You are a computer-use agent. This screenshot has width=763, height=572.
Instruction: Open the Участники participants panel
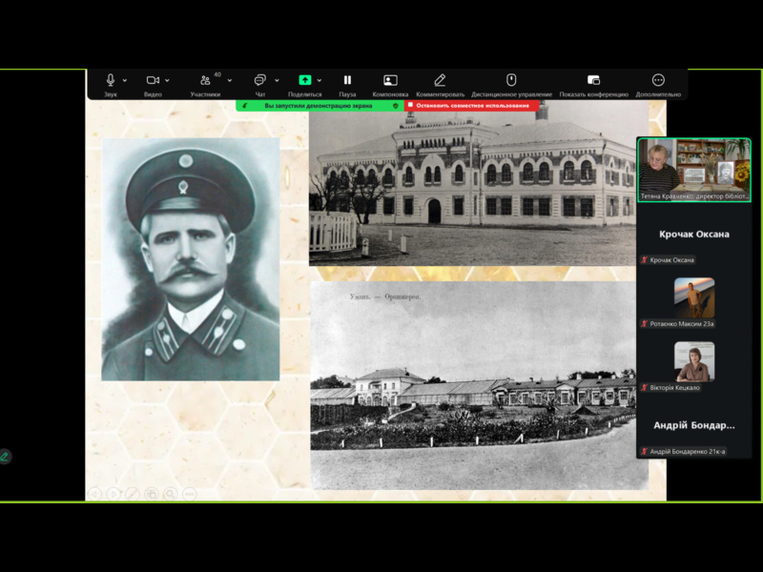pos(205,81)
